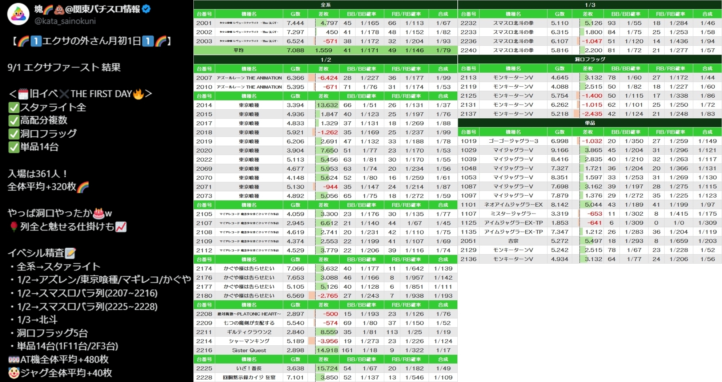Screen dimensions: 722x382
Task: Click the シャーマンキング machine name
Action: click(249, 341)
